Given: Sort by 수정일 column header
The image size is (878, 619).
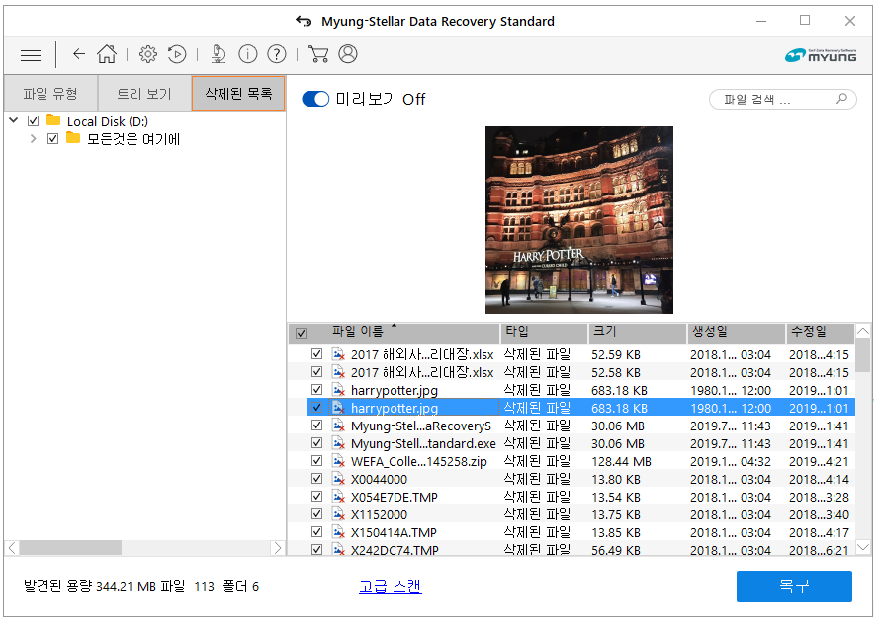Looking at the screenshot, I should coord(821,332).
